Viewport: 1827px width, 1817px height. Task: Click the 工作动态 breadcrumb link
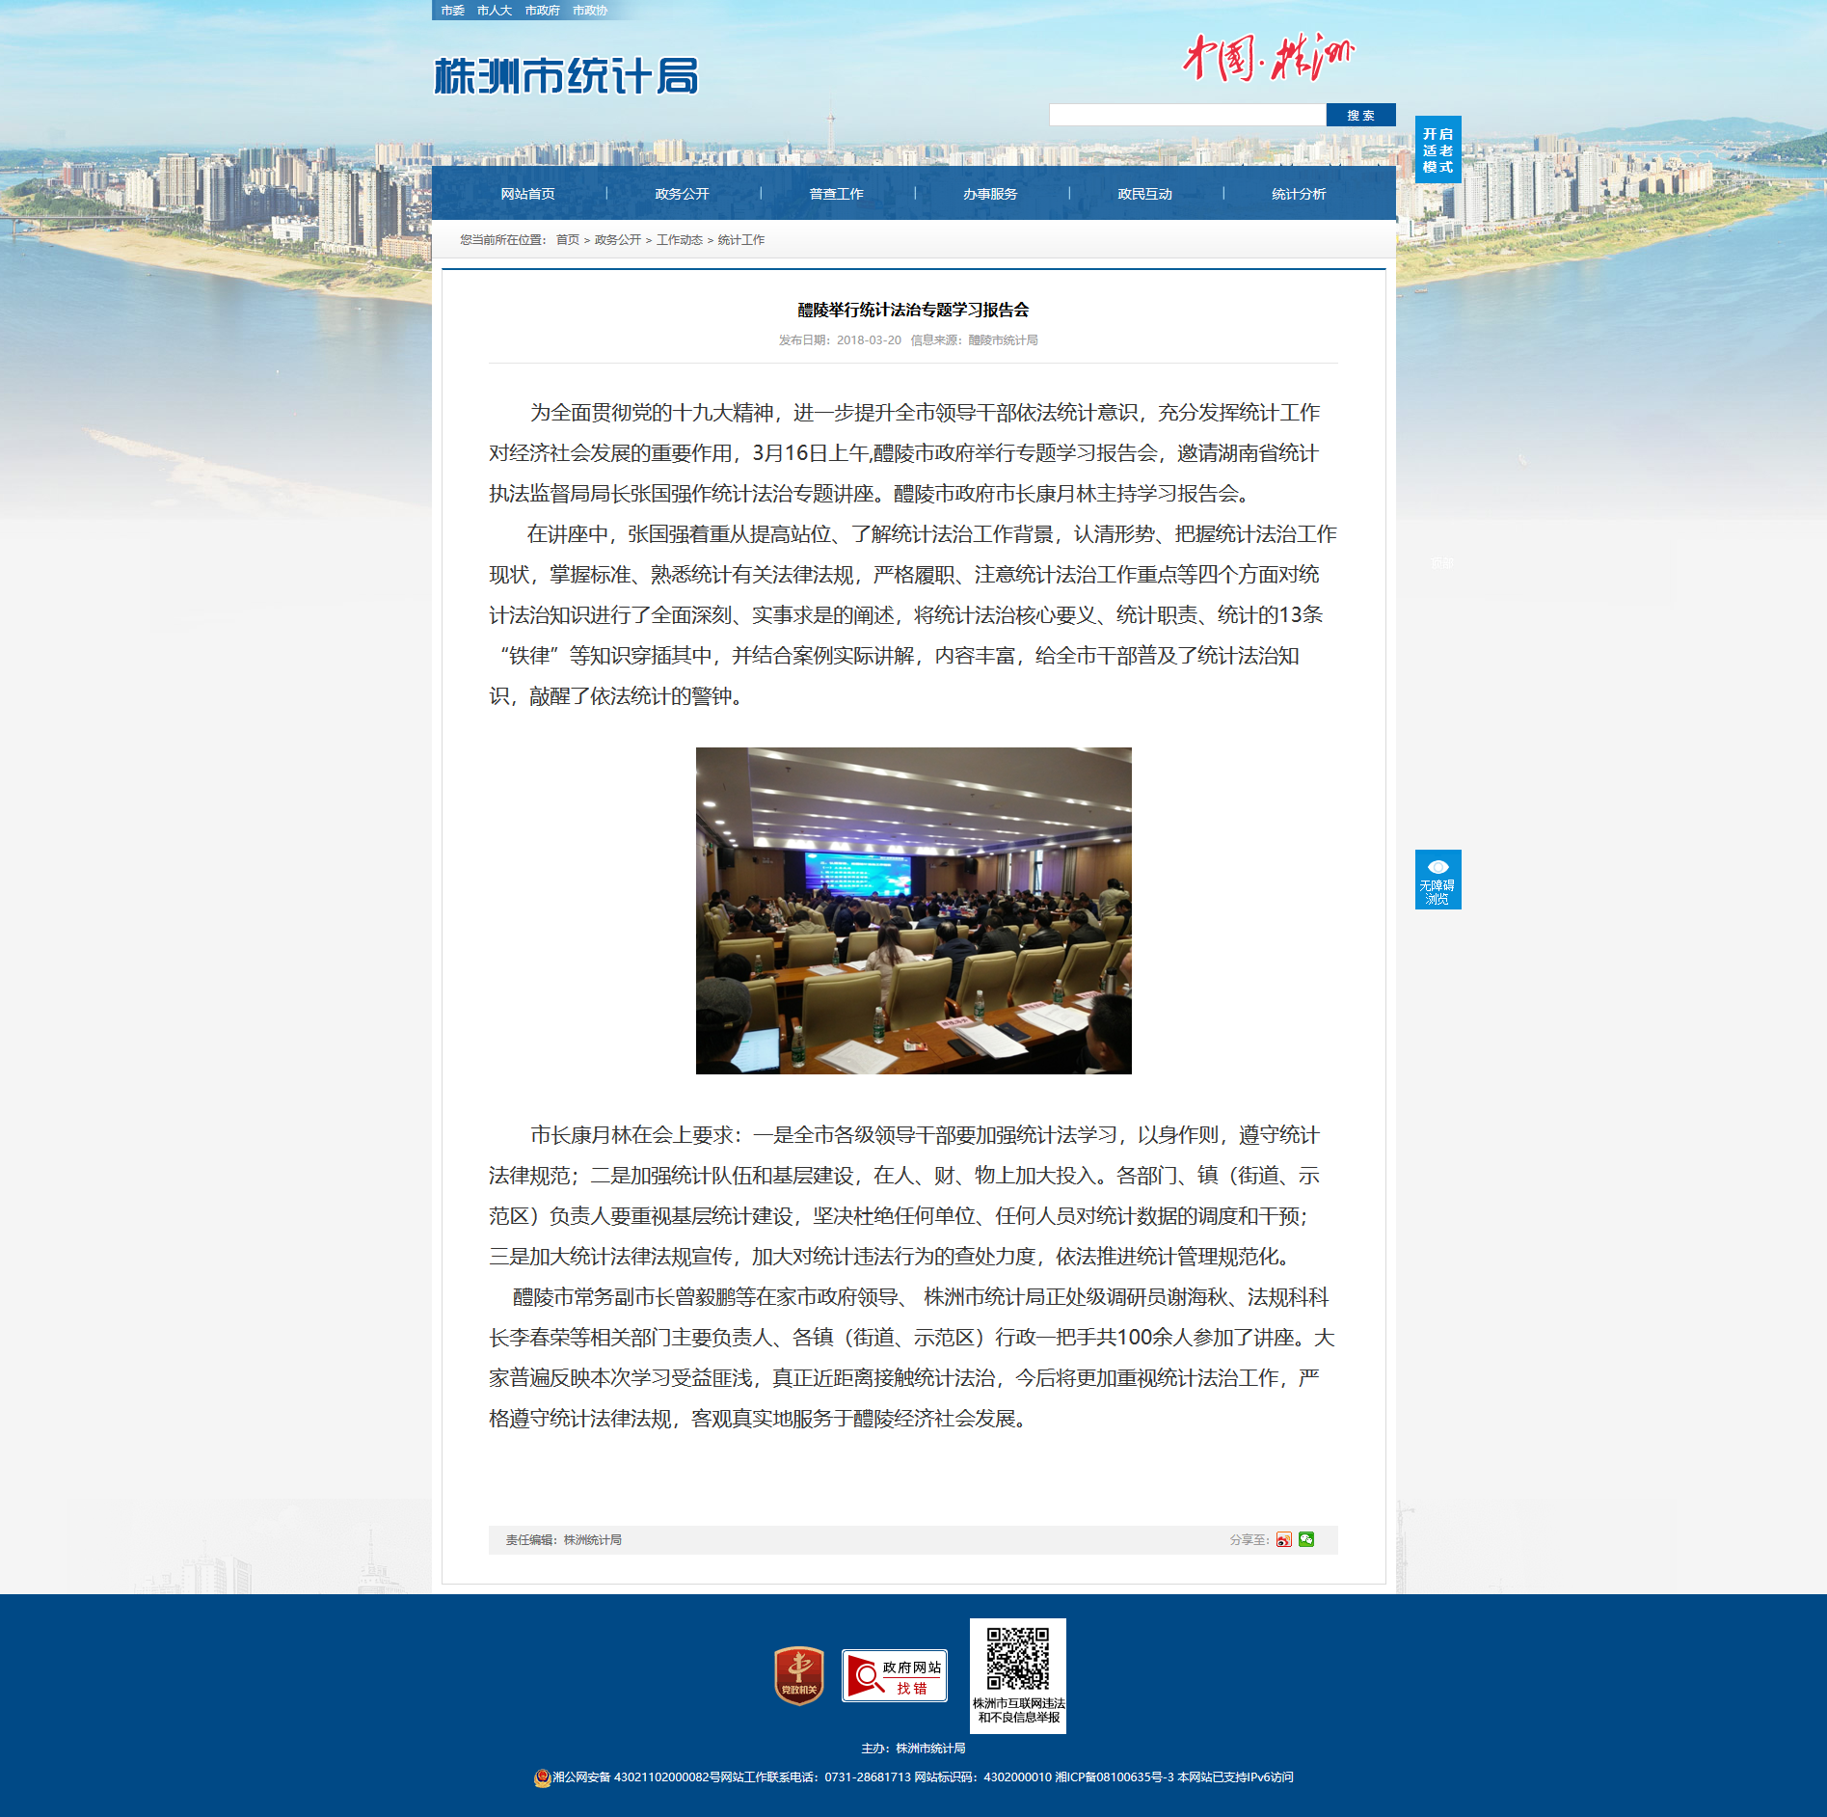[x=679, y=240]
